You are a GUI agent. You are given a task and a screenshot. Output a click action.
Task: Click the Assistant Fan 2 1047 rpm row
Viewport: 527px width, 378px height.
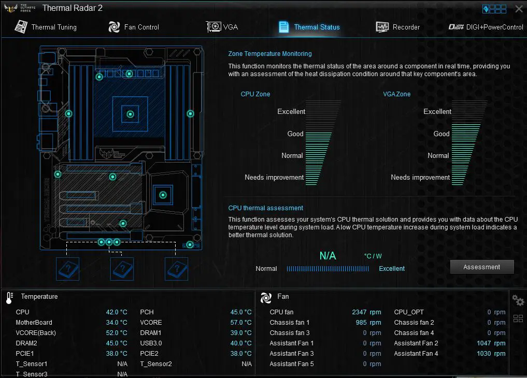(x=450, y=343)
